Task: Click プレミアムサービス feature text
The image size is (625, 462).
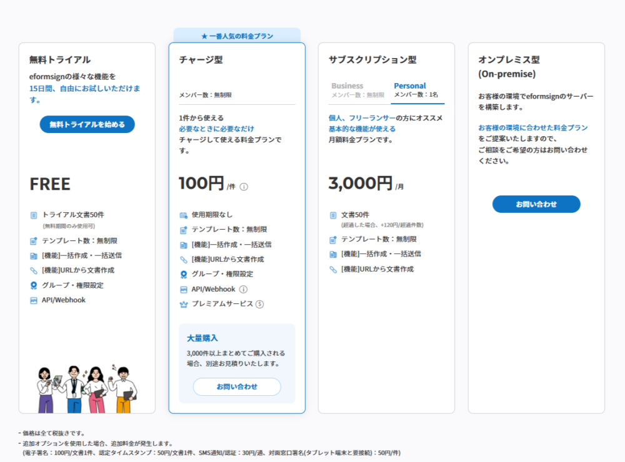Action: tap(222, 304)
